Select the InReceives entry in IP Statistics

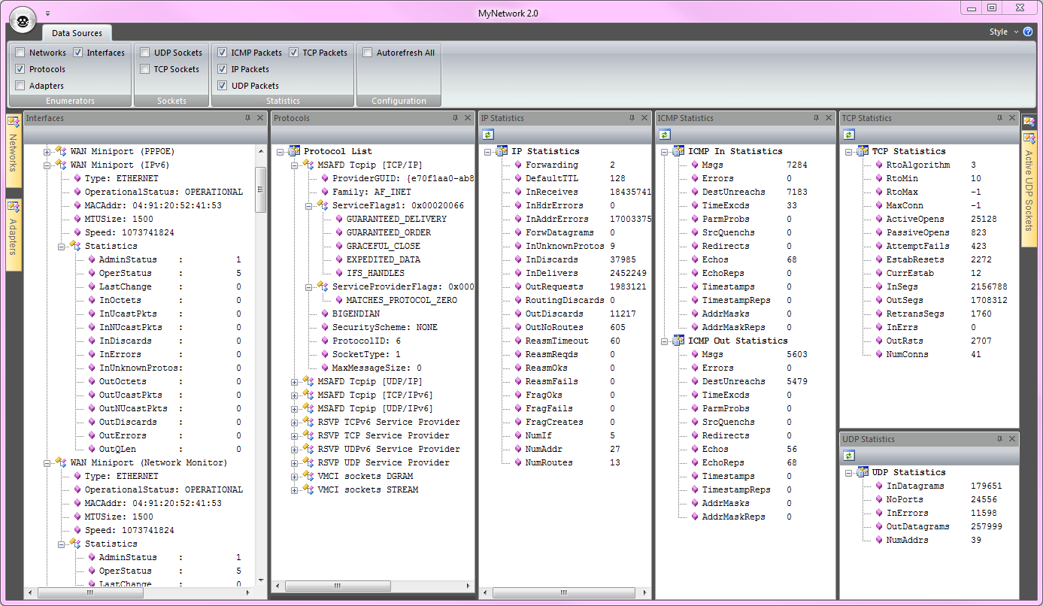(x=551, y=192)
